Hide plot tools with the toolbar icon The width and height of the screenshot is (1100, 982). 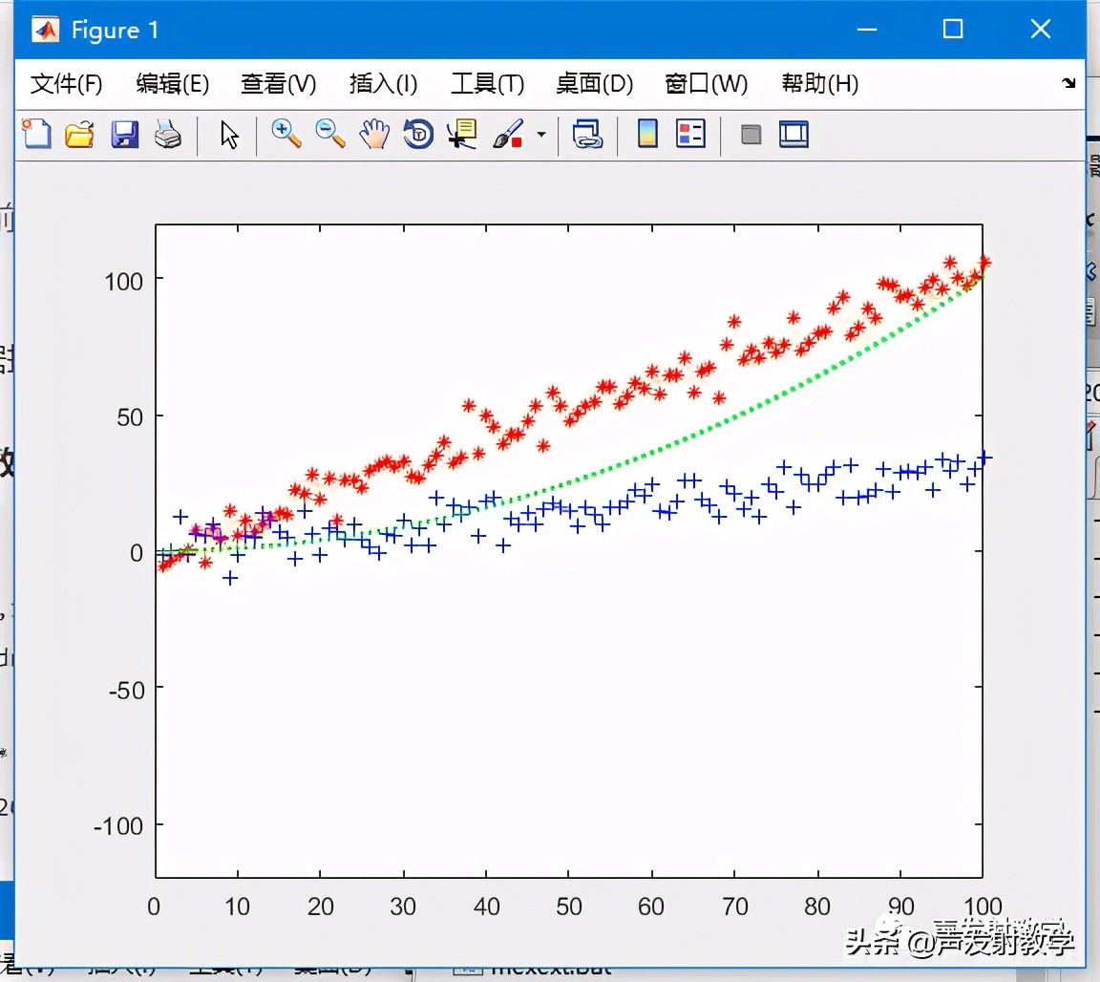click(751, 135)
